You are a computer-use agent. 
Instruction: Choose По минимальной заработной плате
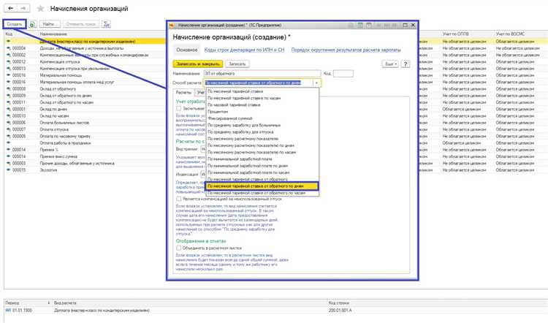[262, 159]
